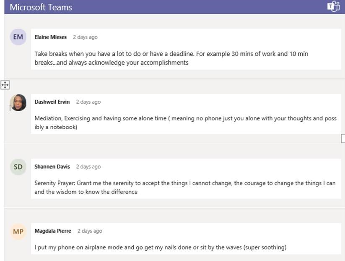Viewport: 345px width, 261px height.
Task: Open Elaine Mieses's EM avatar
Action: point(18,37)
